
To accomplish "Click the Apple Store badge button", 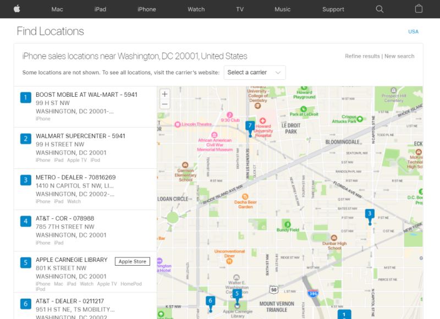I will 133,261.
